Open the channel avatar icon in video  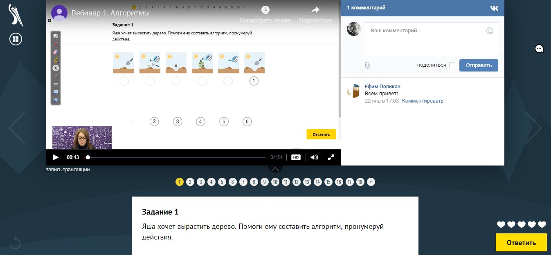point(59,13)
